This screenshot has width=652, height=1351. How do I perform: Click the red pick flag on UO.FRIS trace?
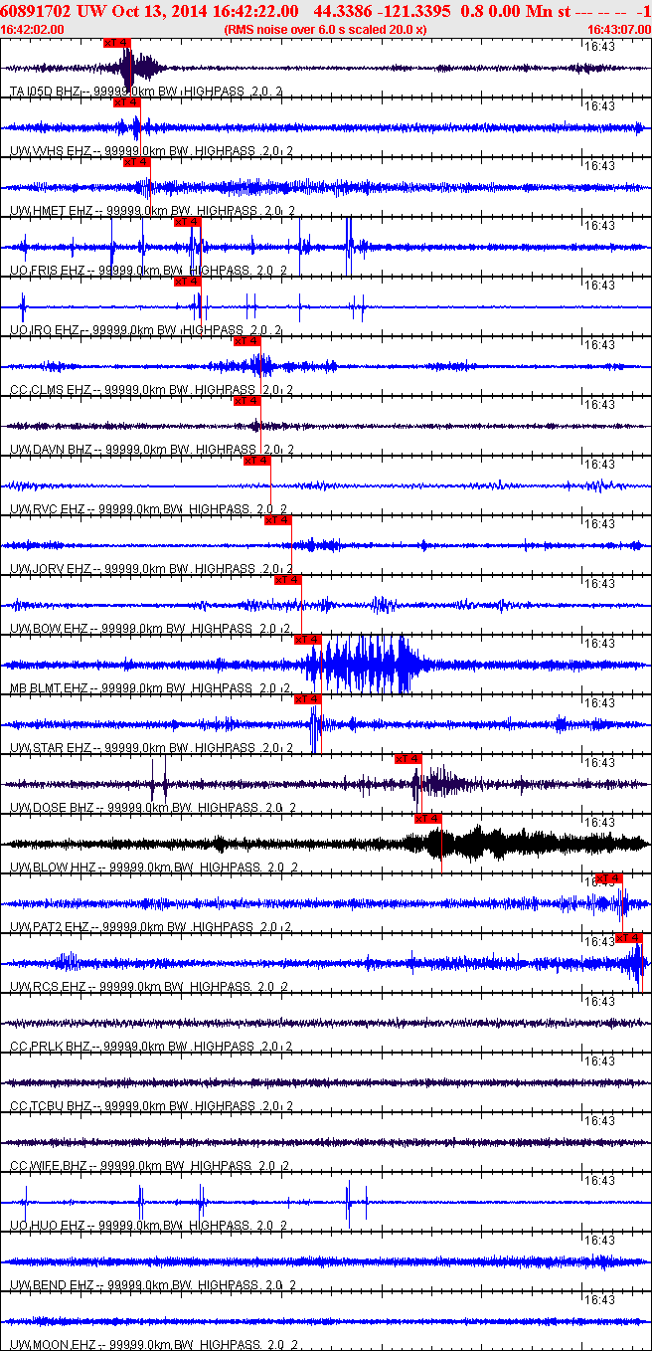click(x=187, y=222)
